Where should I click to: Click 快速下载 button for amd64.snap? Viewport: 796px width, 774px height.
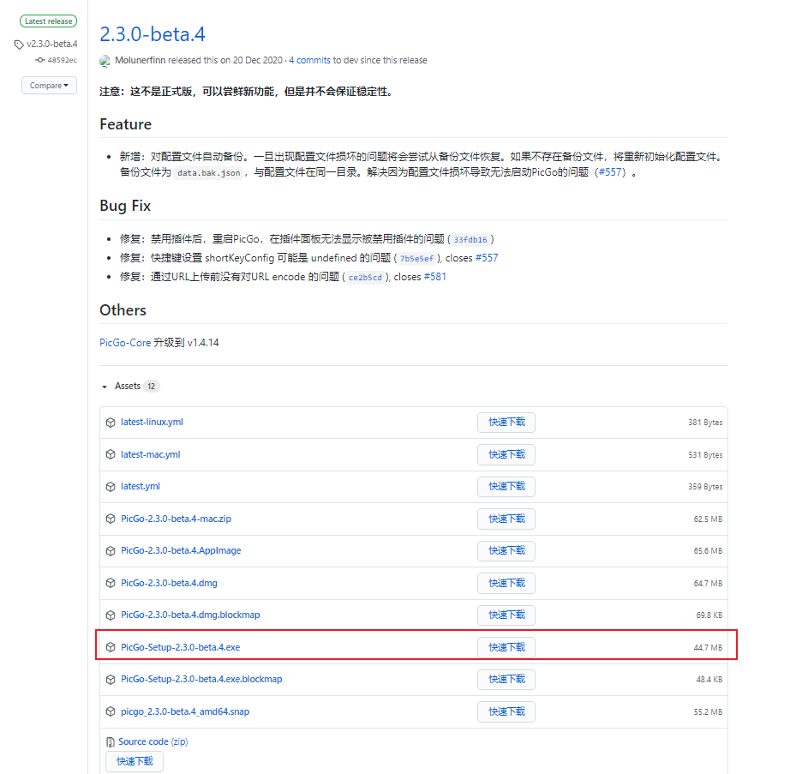506,712
